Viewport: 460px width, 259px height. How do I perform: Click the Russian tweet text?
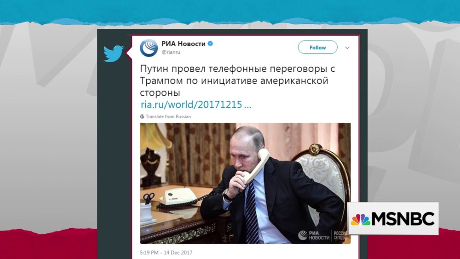click(237, 81)
